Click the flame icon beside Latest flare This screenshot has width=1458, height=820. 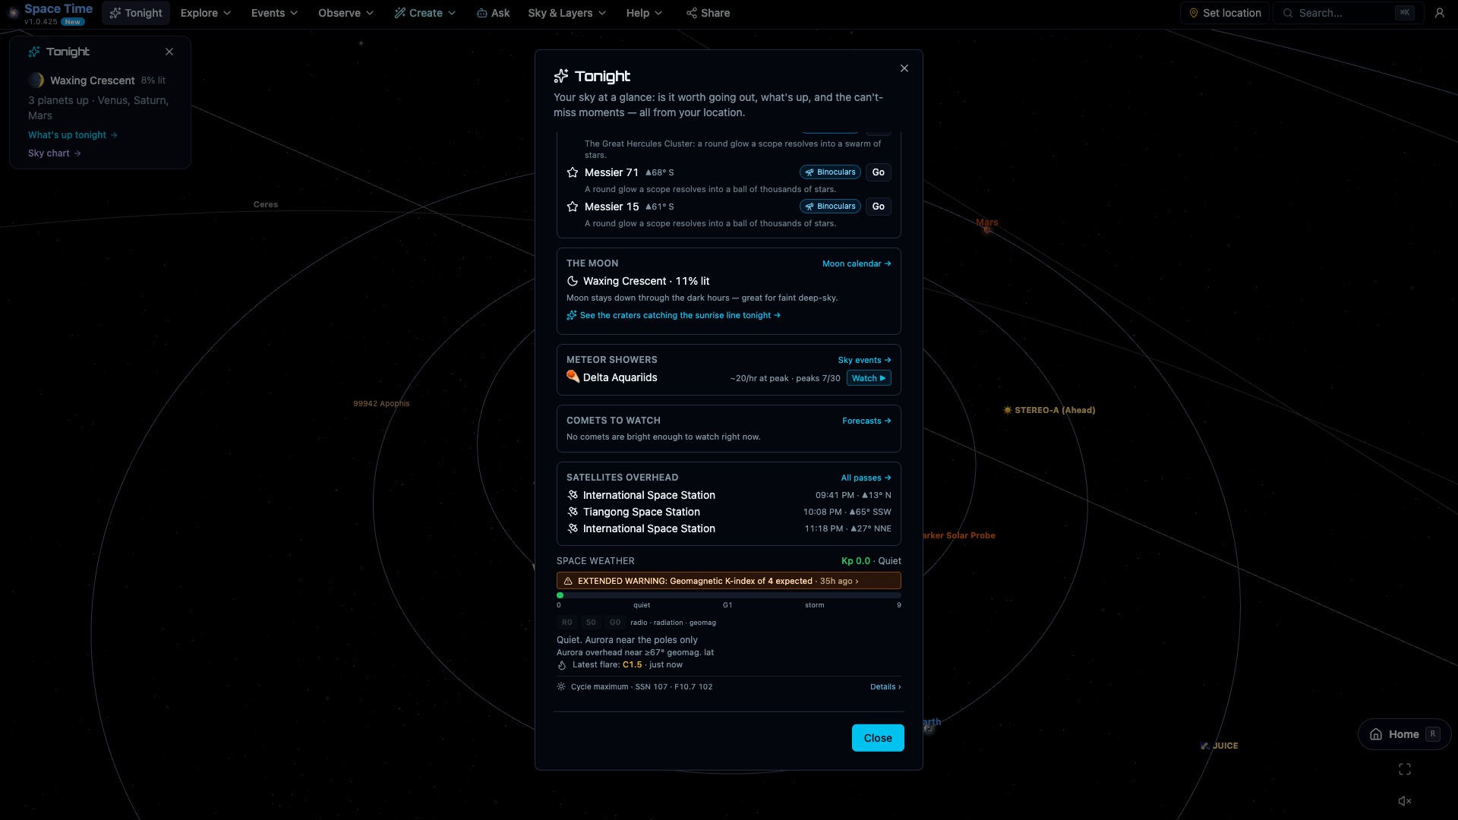click(562, 665)
